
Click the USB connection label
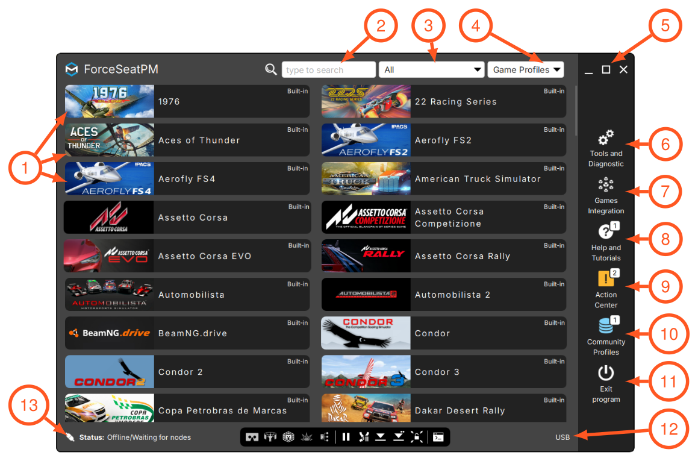[562, 437]
